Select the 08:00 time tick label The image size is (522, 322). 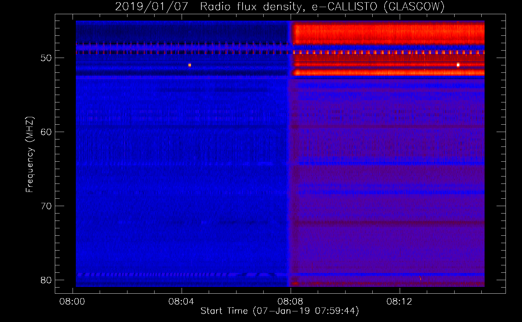(x=72, y=302)
